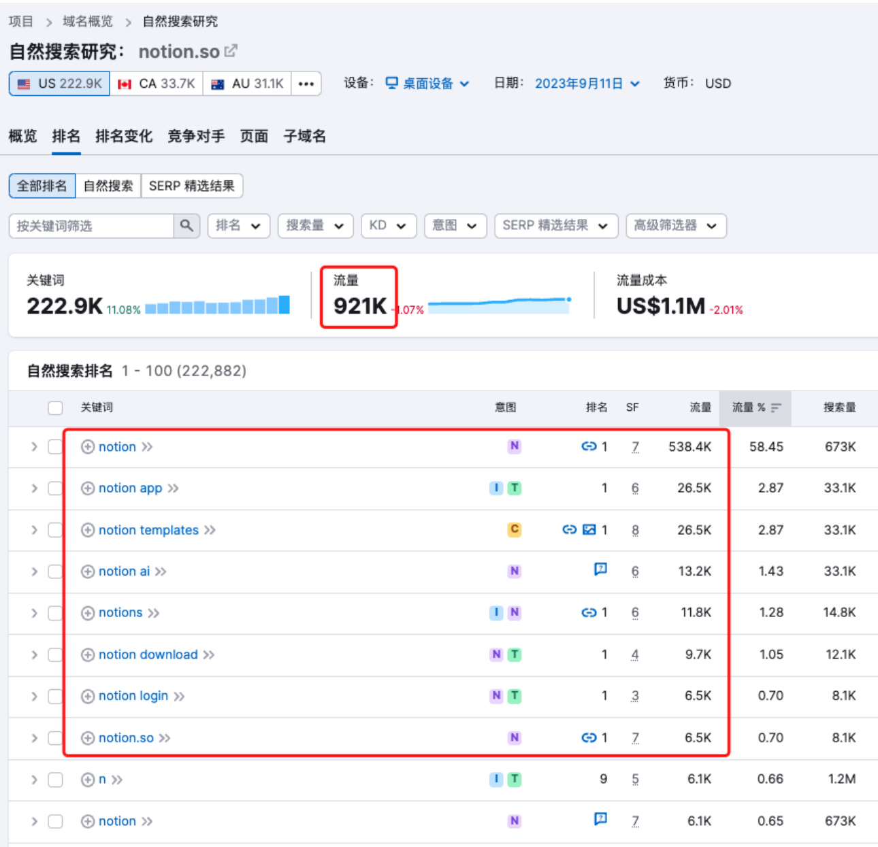Open 域名概览 breadcrumb link
The height and width of the screenshot is (847, 878).
tap(88, 22)
